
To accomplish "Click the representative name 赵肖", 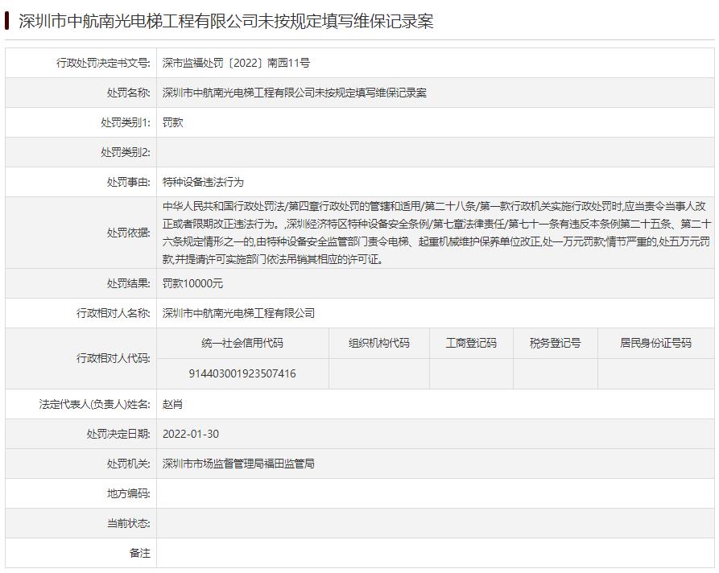I will [x=173, y=404].
